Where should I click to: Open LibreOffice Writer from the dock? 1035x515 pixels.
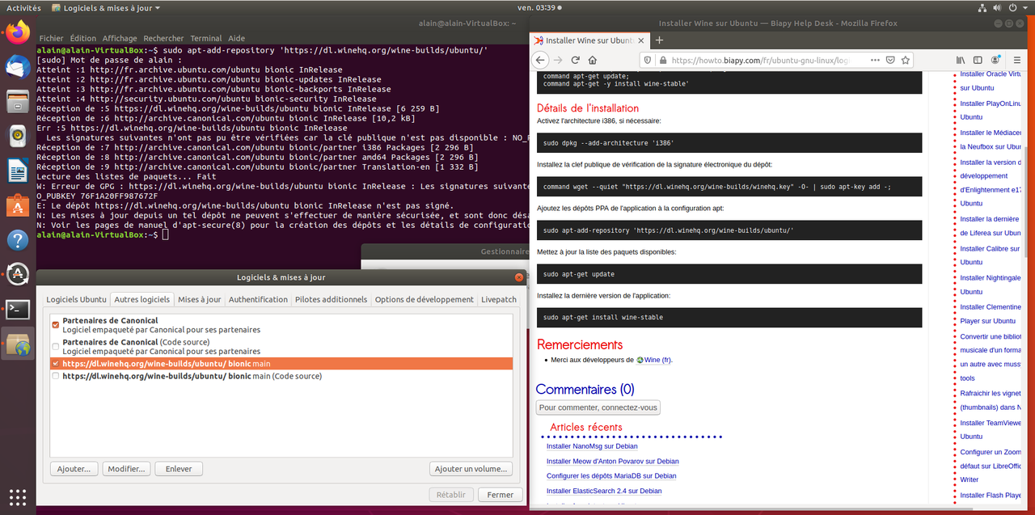pyautogui.click(x=18, y=171)
